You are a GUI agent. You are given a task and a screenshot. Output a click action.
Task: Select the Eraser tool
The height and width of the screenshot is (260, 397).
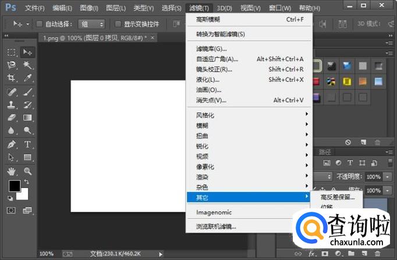pyautogui.click(x=12, y=118)
